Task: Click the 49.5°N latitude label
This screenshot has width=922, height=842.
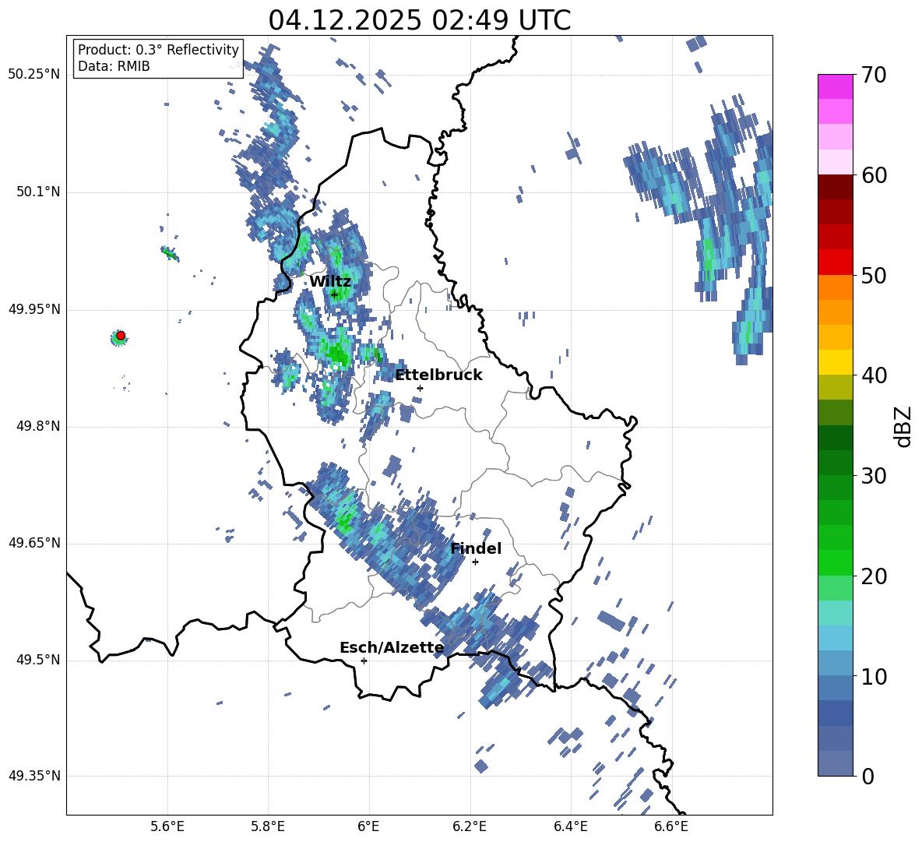Action: point(39,661)
